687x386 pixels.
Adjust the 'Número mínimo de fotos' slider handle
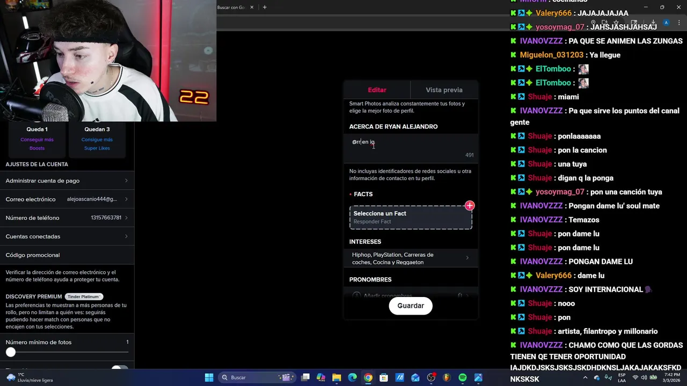[11, 352]
